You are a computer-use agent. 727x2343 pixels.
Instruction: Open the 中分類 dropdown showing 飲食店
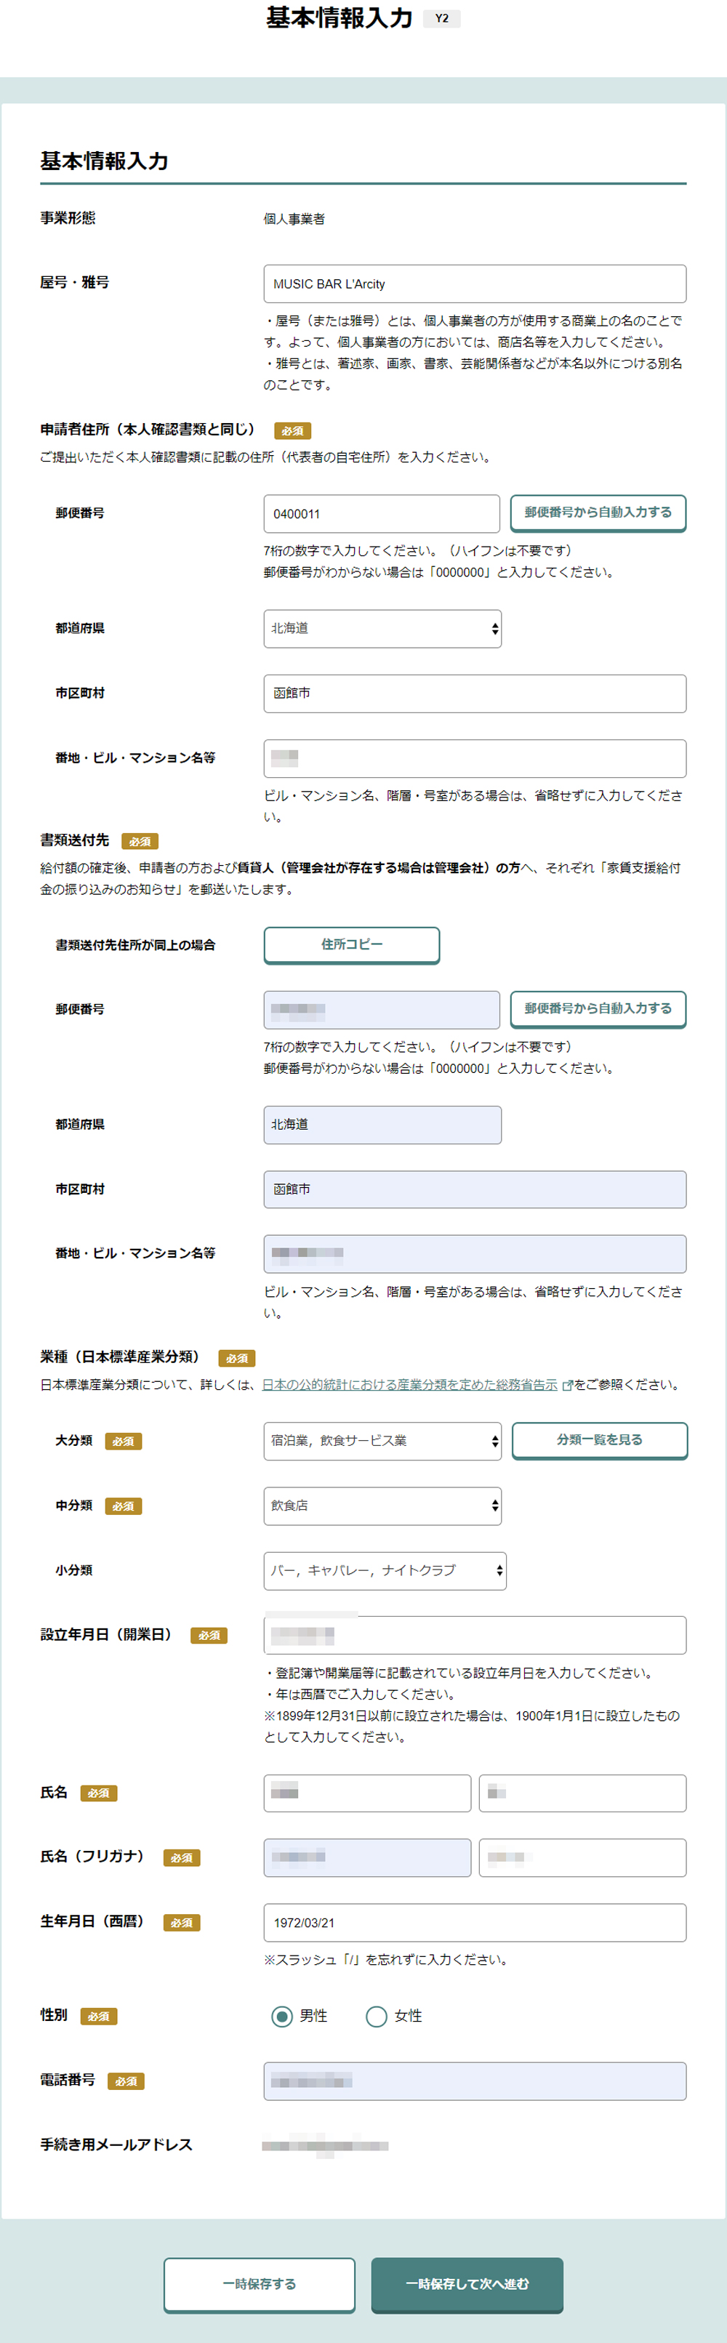[x=382, y=1506]
